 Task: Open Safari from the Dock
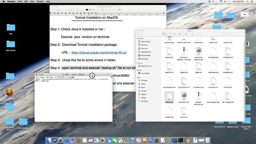click(67, 140)
